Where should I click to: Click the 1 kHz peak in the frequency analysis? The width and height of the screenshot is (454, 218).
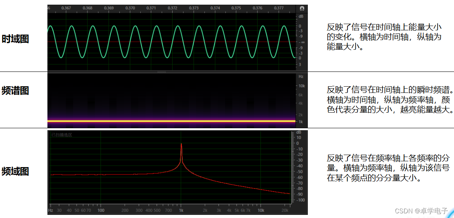pos(181,144)
